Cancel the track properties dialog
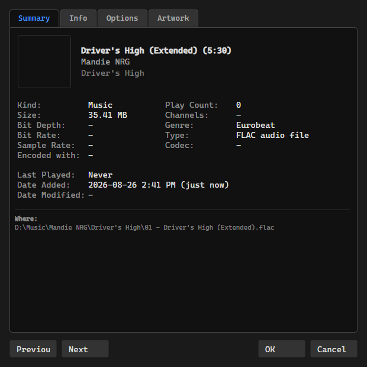Screen dimensions: 367x367 coord(334,349)
